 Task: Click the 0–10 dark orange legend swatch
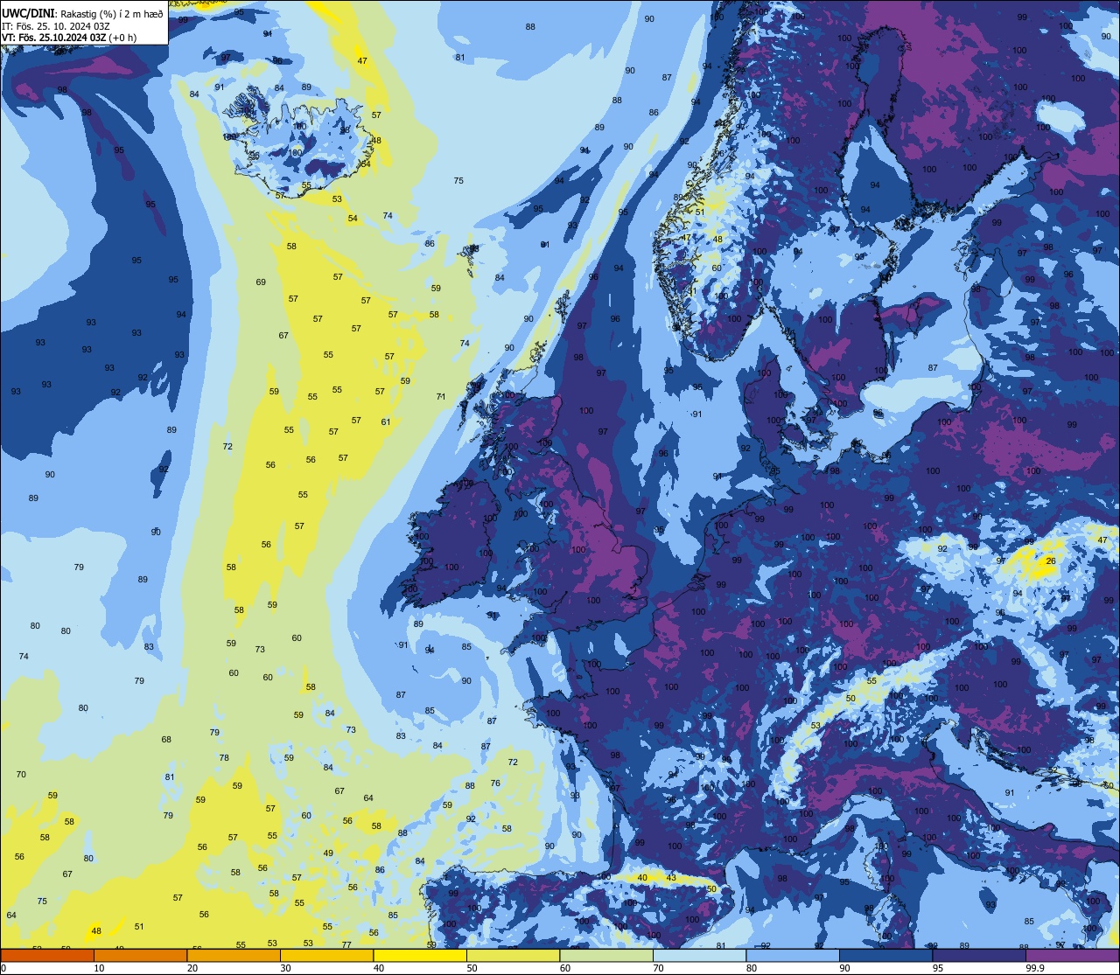pos(47,955)
